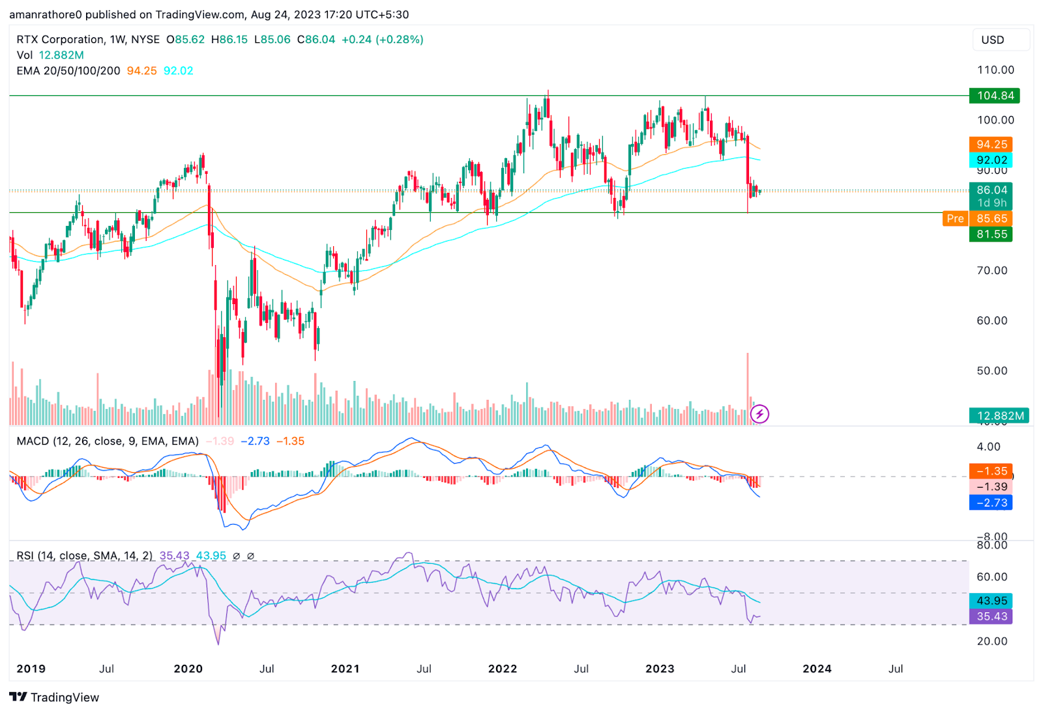Screen dimensions: 1043x713
Task: Click the 12.882M volume scale tag
Action: point(999,415)
